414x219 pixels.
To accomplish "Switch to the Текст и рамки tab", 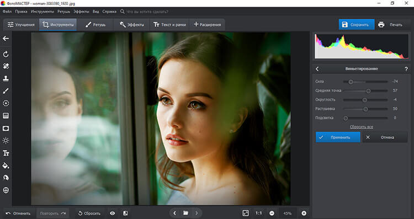I will click(x=169, y=24).
